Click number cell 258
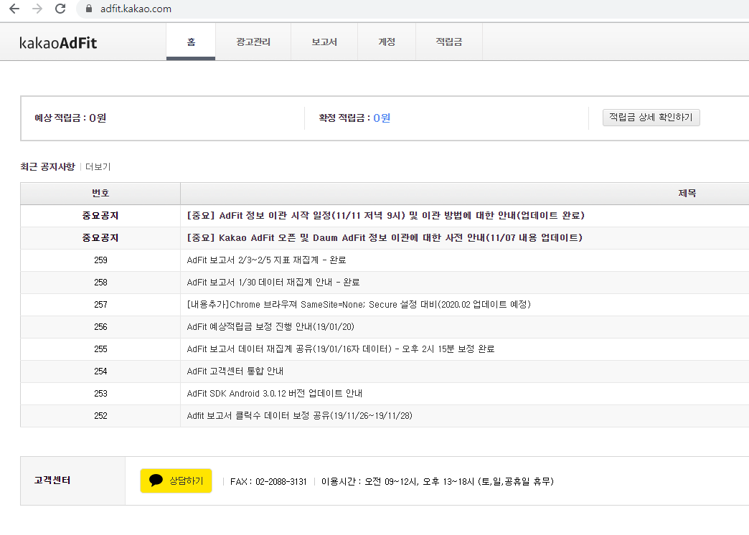 100,283
